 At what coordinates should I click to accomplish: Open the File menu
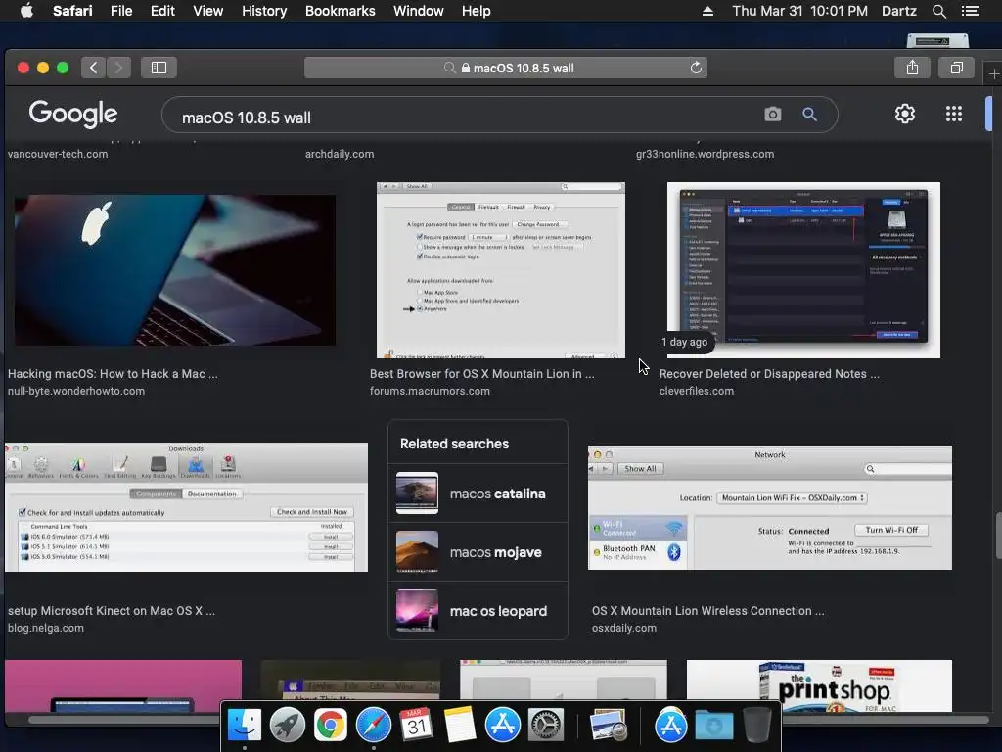coord(120,11)
